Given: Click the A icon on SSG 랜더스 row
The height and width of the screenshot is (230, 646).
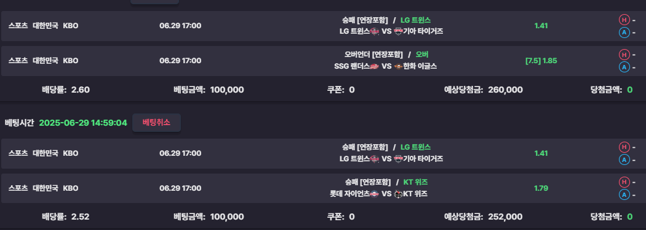Looking at the screenshot, I should pos(624,67).
